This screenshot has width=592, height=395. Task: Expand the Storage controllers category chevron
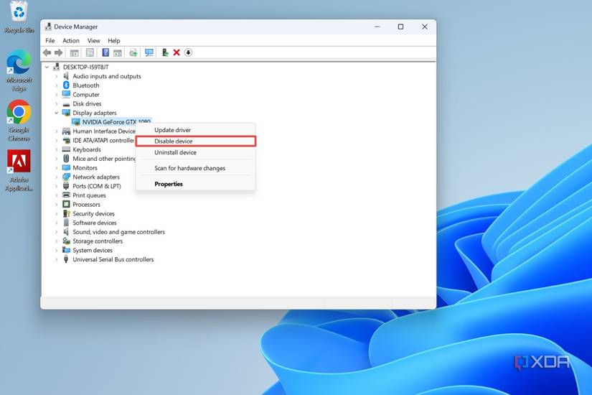[56, 241]
